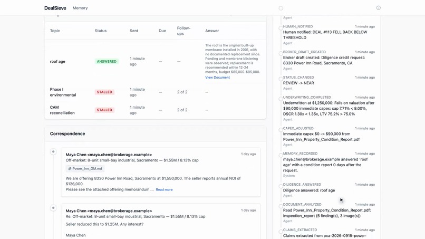This screenshot has width=425, height=239.
Task: Click the MEMORY_RECORDED event marker circle
Action: point(281,155)
